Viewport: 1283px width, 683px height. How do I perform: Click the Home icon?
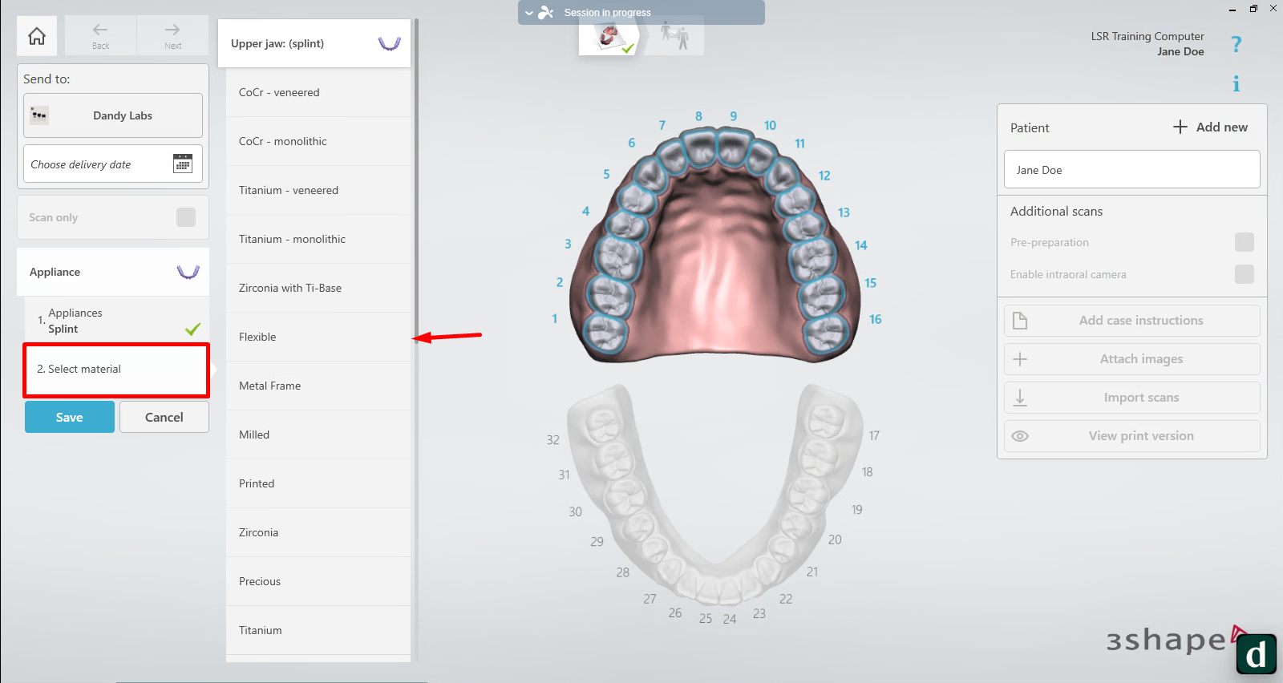coord(37,36)
